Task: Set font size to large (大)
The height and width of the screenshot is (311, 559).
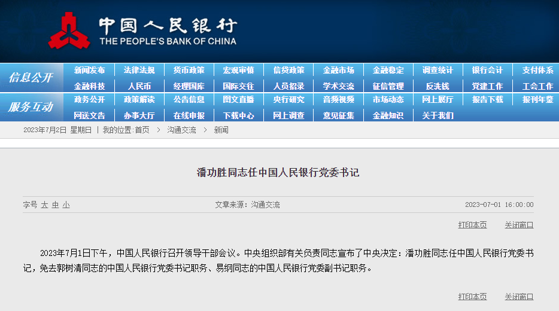Action: pos(44,205)
